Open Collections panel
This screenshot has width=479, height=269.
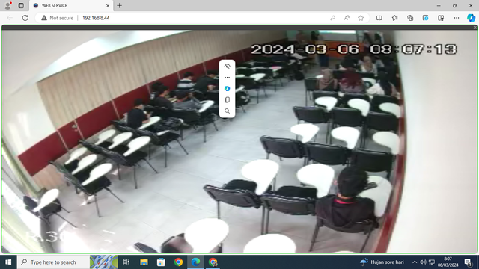[410, 18]
